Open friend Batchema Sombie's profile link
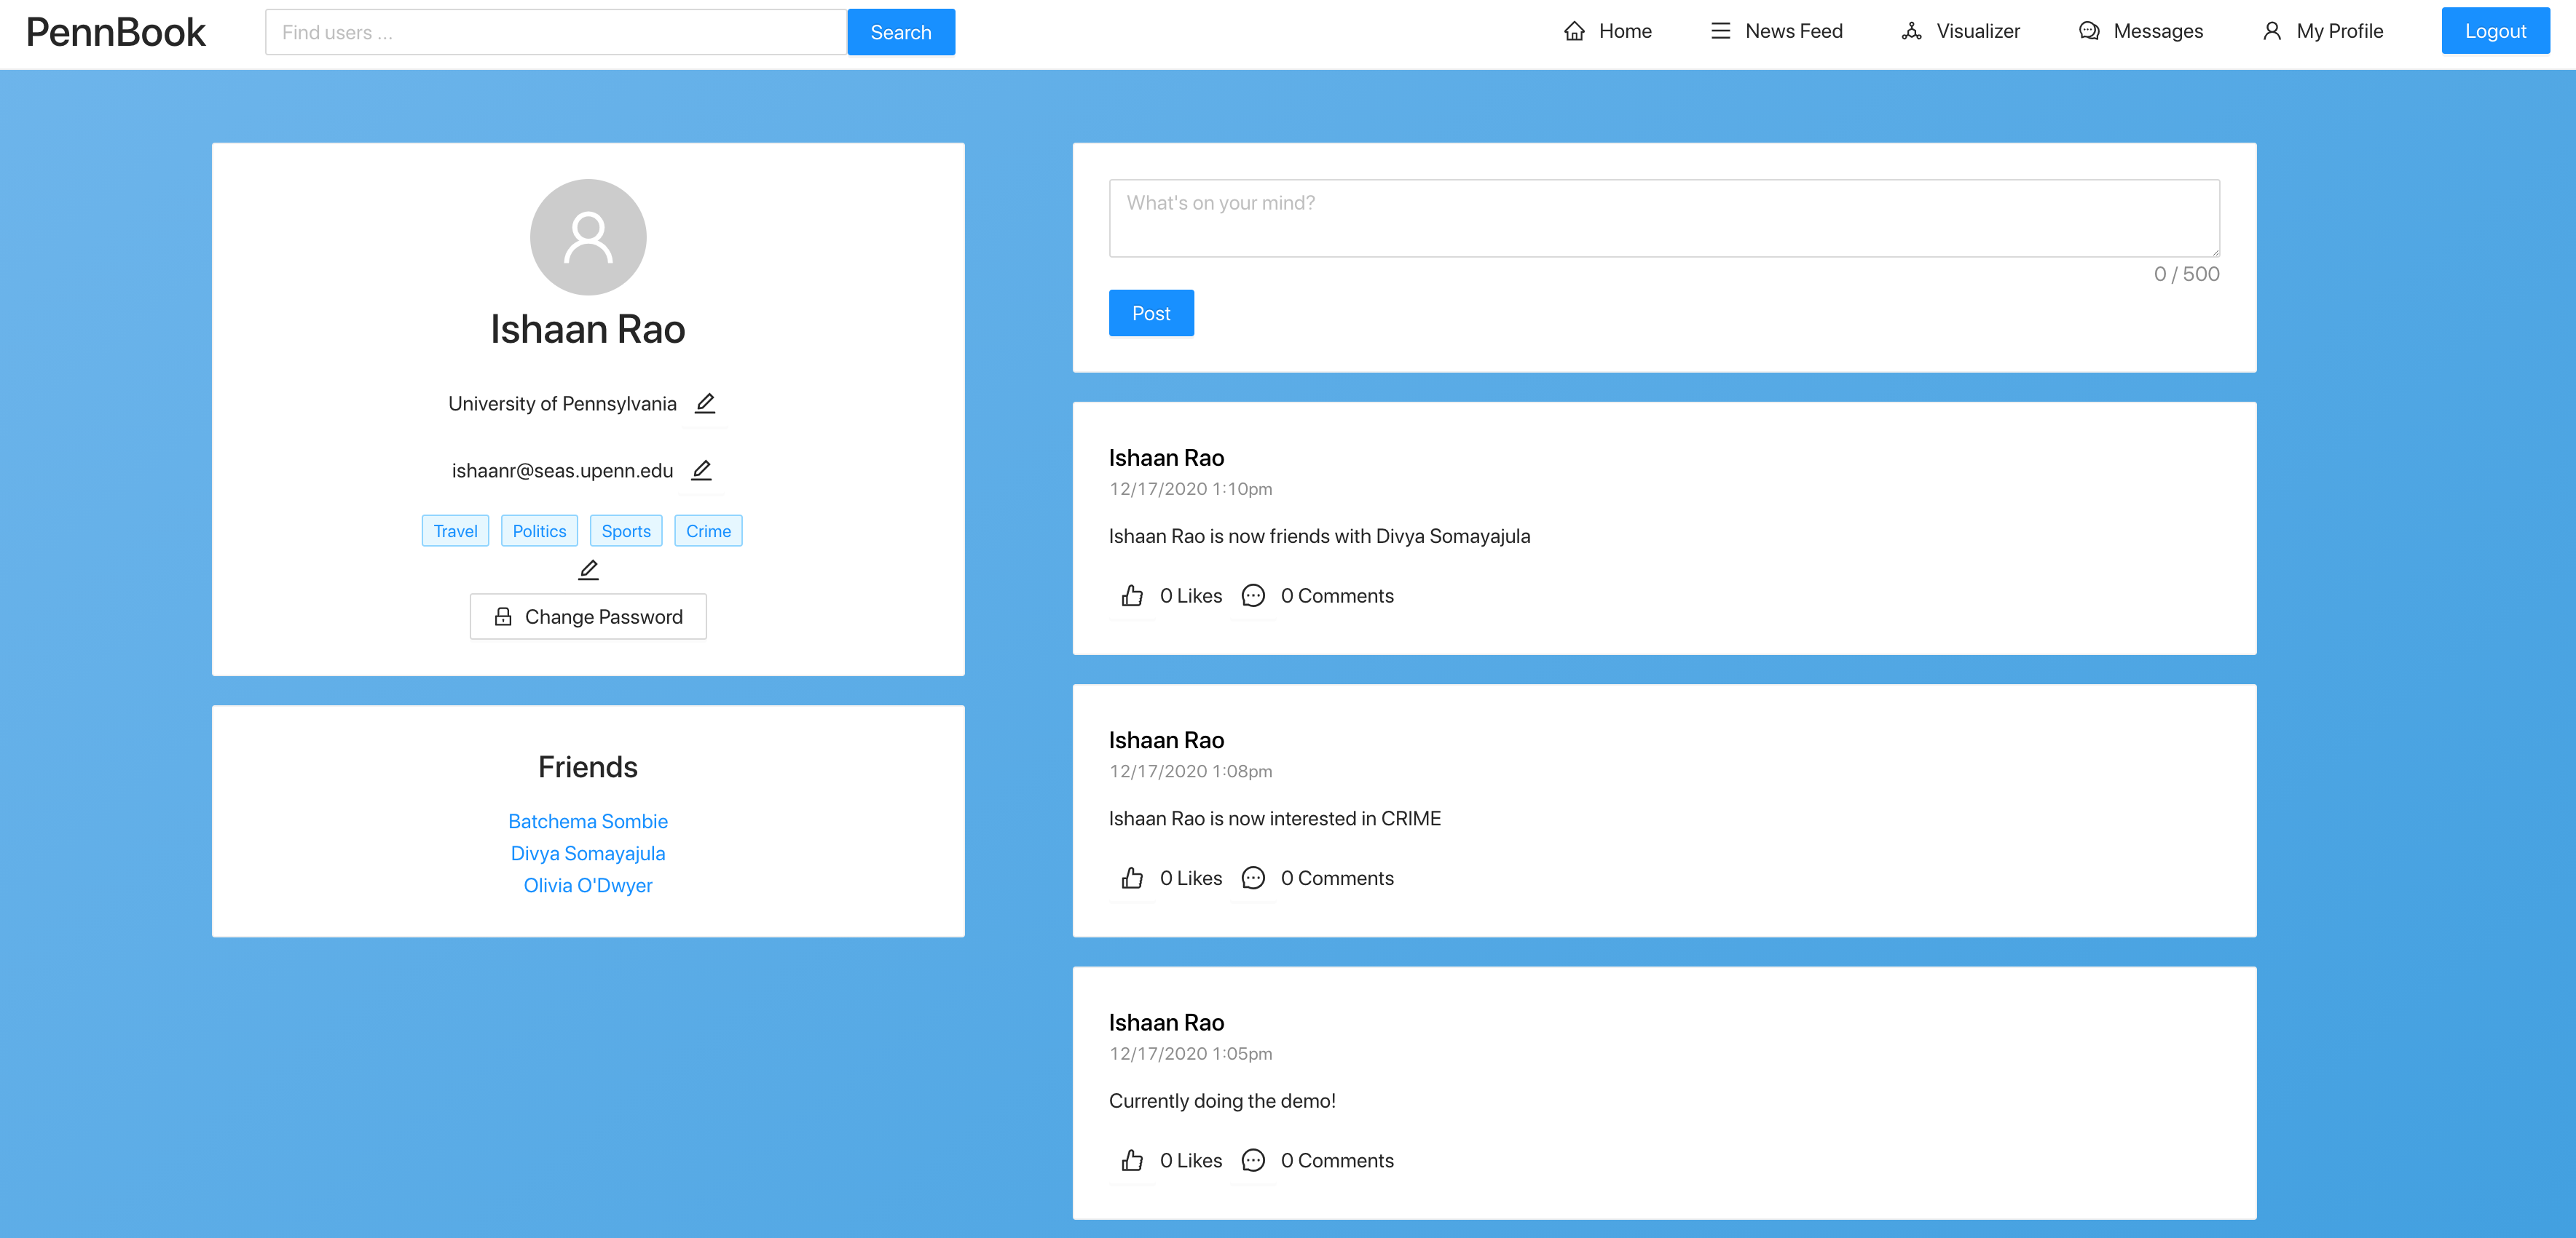This screenshot has height=1238, width=2576. coord(588,822)
